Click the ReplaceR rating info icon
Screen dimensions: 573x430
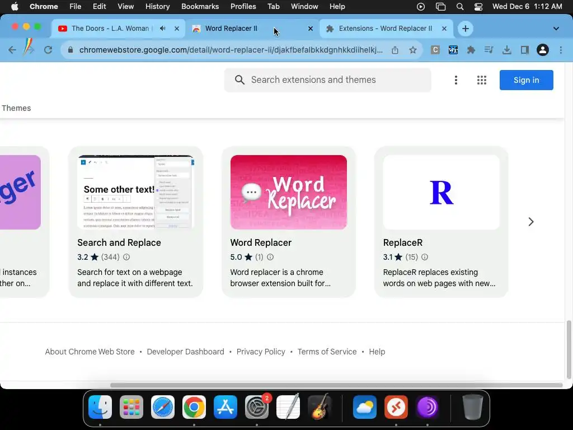coord(425,257)
